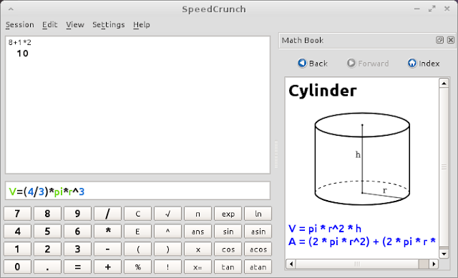Image resolution: width=458 pixels, height=278 pixels.
Task: Click the horizontal scroll right arrow
Action: coord(434,264)
